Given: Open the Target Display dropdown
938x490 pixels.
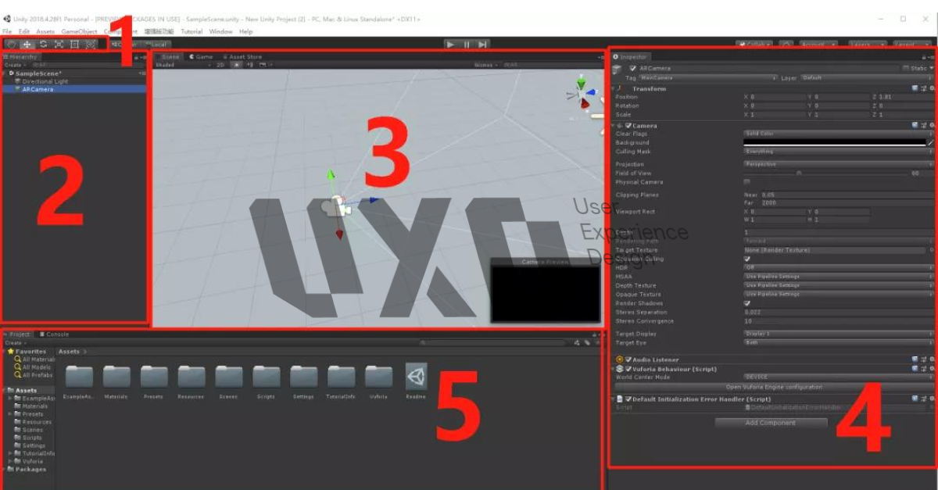Looking at the screenshot, I should (838, 334).
